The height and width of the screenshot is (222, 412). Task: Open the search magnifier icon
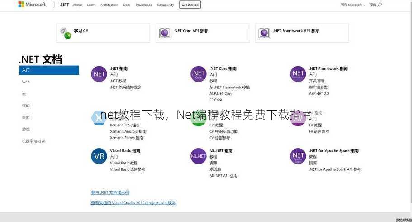coord(380,5)
